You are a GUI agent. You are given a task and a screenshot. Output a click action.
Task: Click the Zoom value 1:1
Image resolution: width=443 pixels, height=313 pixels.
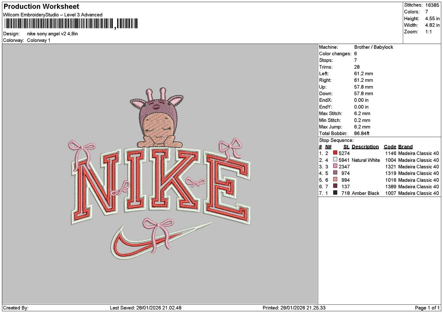428,32
